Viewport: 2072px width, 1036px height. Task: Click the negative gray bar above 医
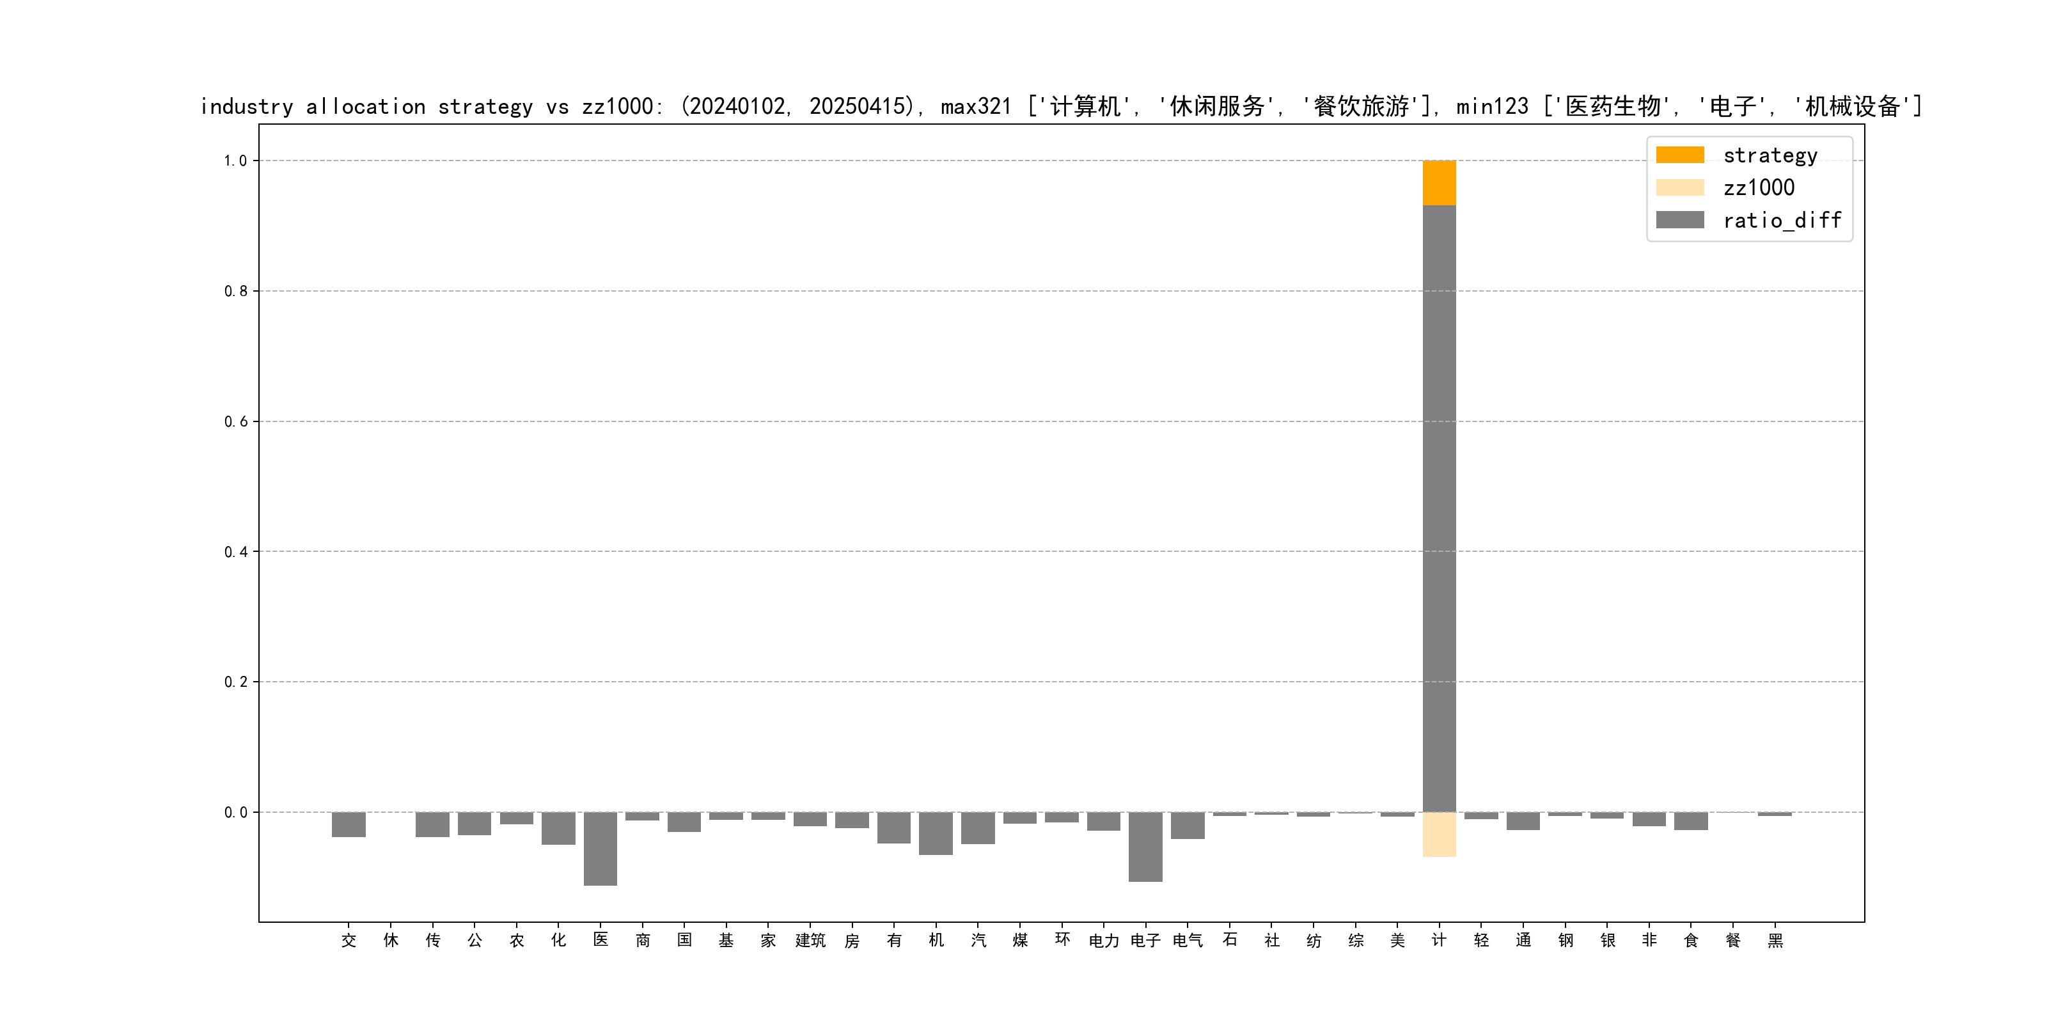click(600, 849)
